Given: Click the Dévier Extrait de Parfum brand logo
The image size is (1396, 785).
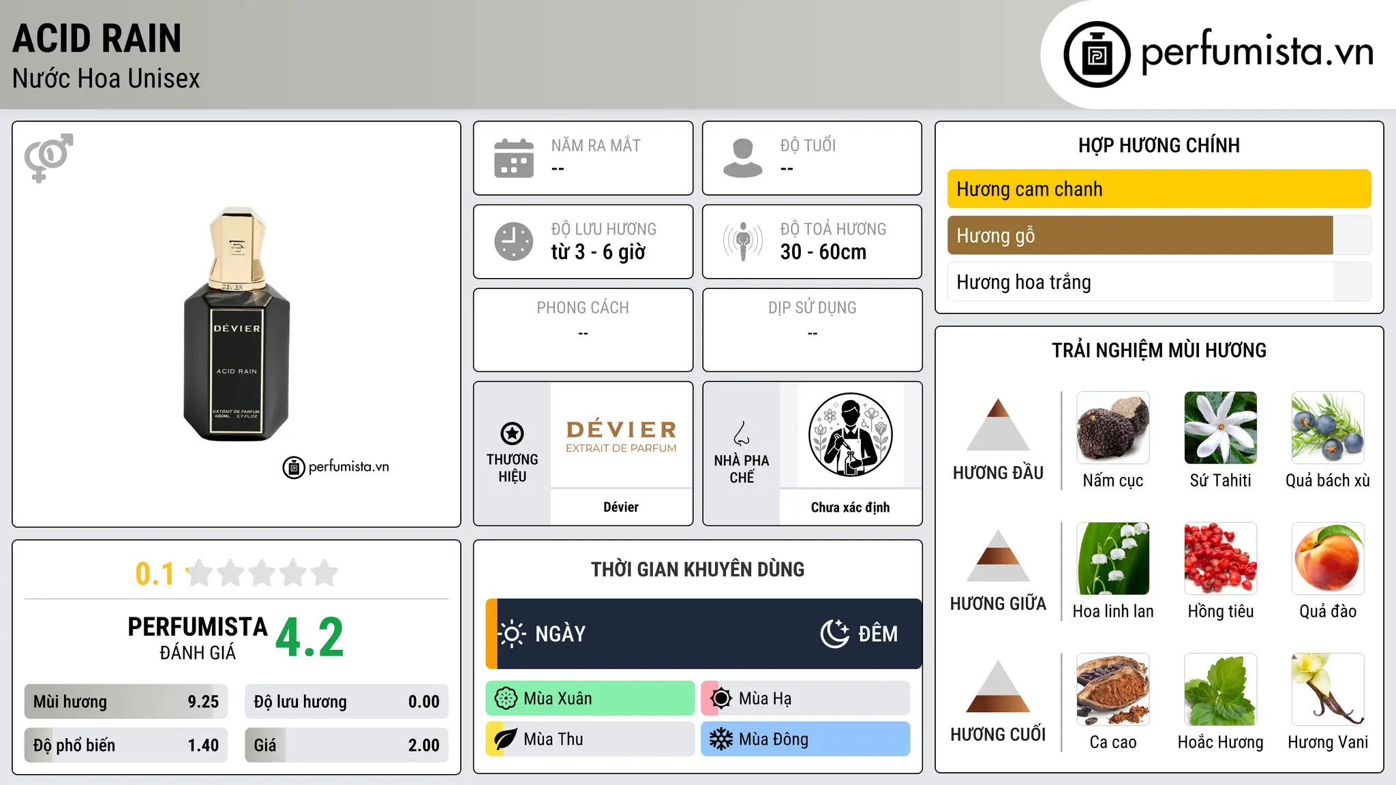Looking at the screenshot, I should pos(621,436).
